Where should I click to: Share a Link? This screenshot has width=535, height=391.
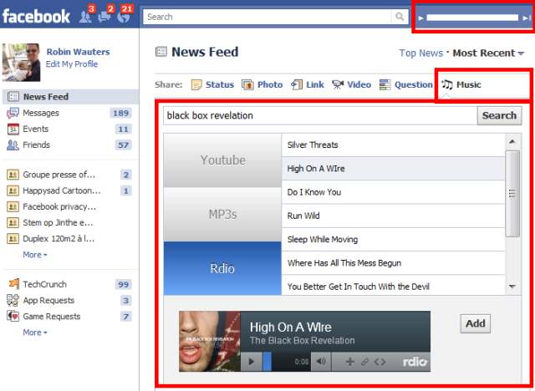(x=308, y=84)
